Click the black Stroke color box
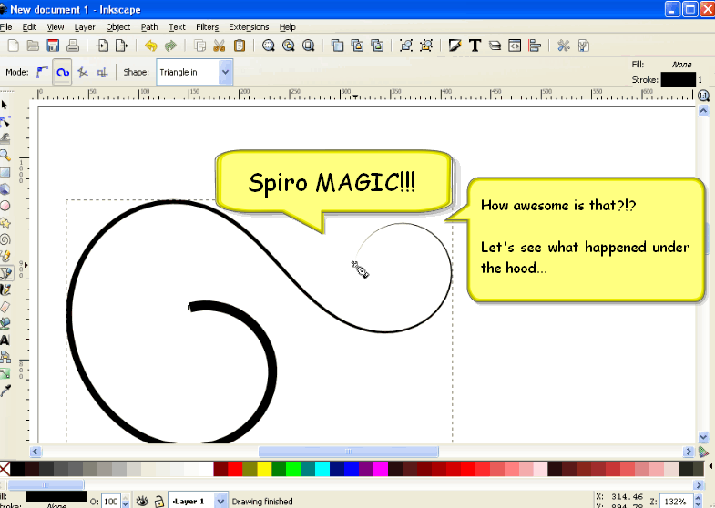The width and height of the screenshot is (715, 508). point(678,80)
